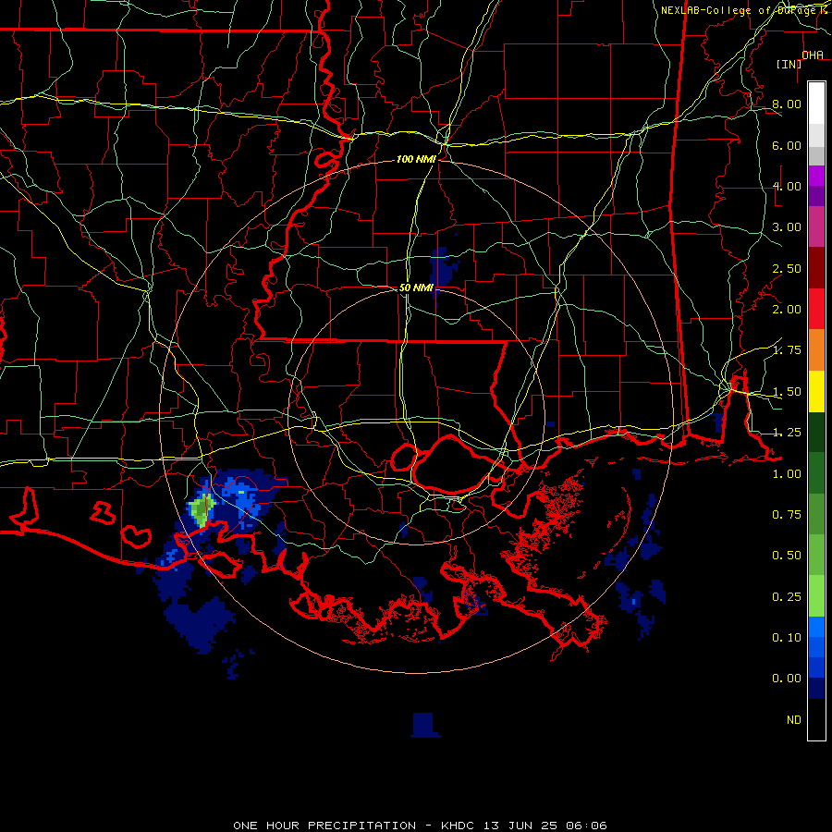Click the "3.00" legend value

pyautogui.click(x=787, y=227)
